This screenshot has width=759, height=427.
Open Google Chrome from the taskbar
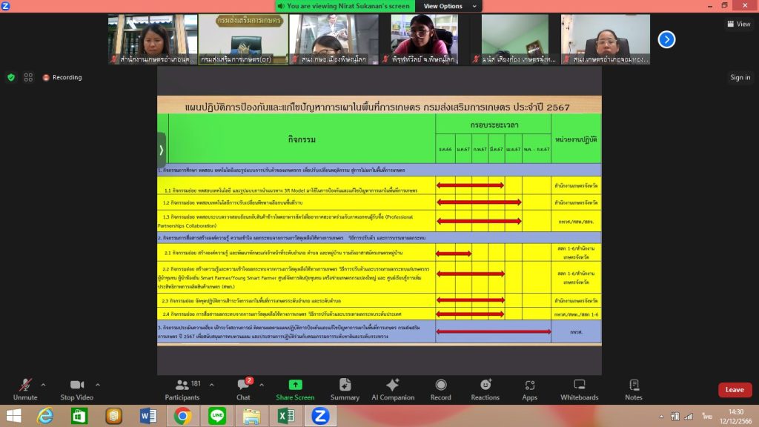[x=182, y=416]
